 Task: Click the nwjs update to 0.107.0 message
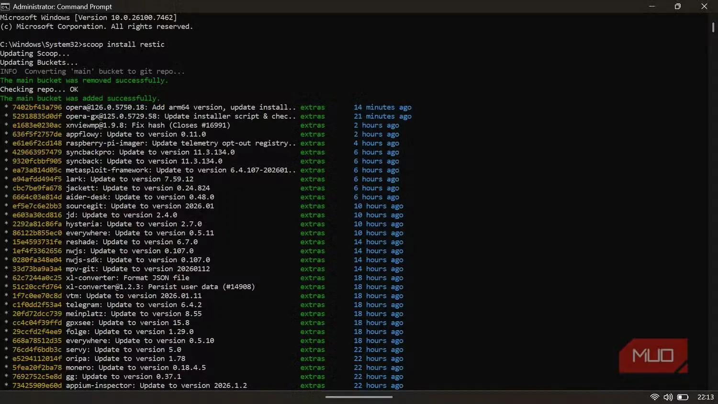(130, 251)
